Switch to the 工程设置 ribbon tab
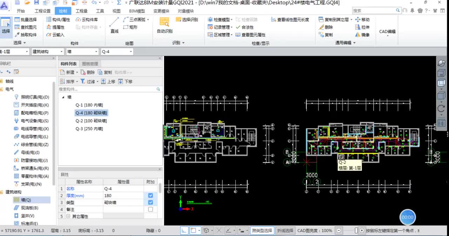The height and width of the screenshot is (236, 449). [x=42, y=11]
